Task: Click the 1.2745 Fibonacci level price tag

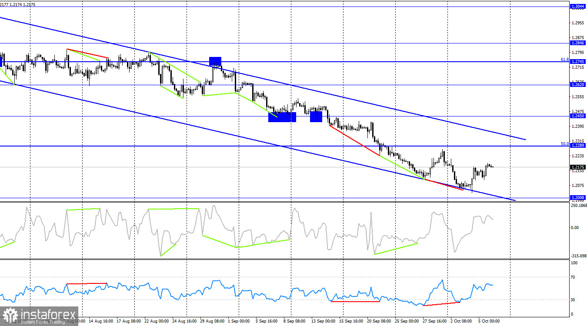Action: coord(577,62)
